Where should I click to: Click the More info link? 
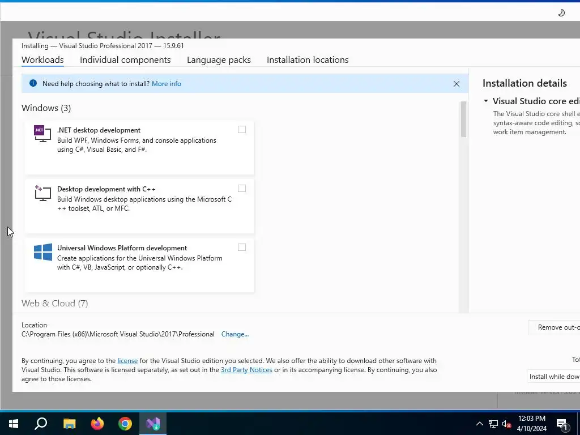click(x=167, y=84)
